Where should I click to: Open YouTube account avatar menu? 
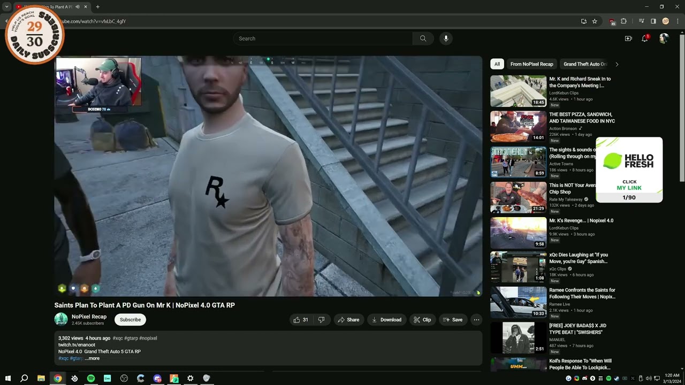664,38
